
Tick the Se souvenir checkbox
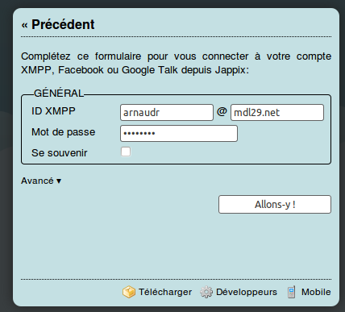[x=126, y=152]
